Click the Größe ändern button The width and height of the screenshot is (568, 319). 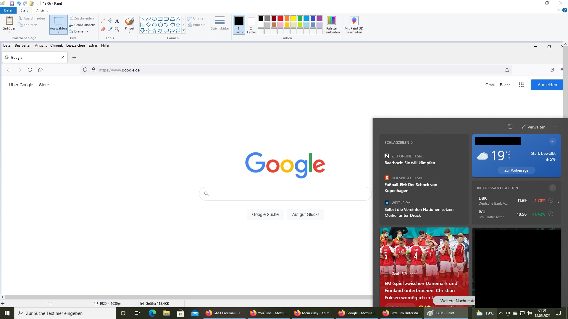click(x=83, y=25)
